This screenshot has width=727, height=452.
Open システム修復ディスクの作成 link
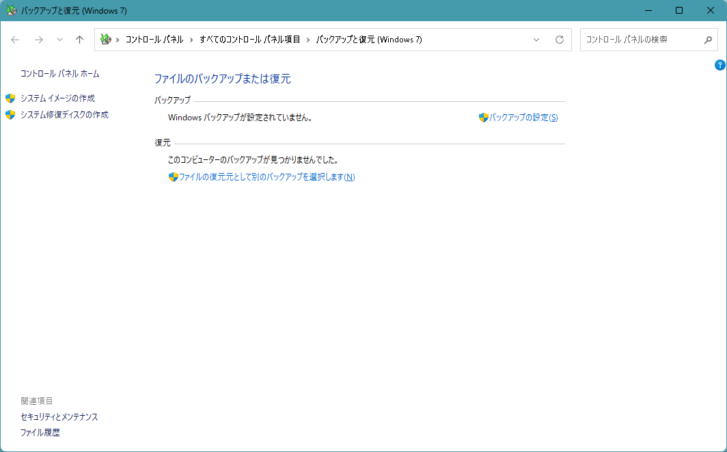(64, 115)
